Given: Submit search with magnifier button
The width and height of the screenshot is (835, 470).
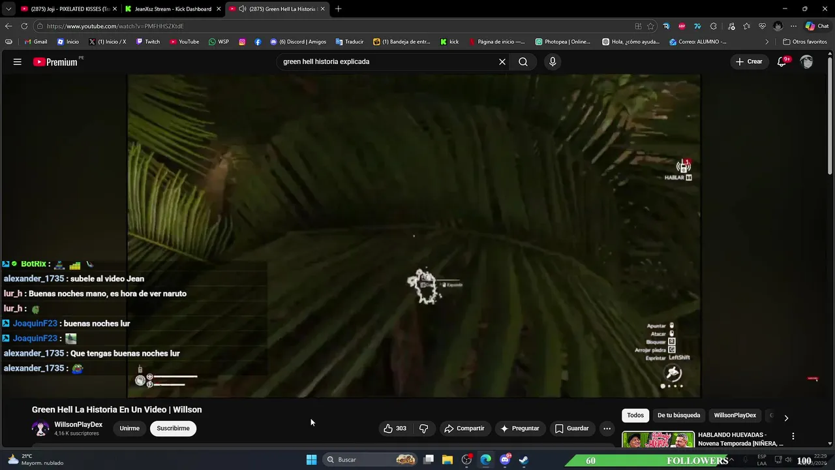Looking at the screenshot, I should (523, 62).
